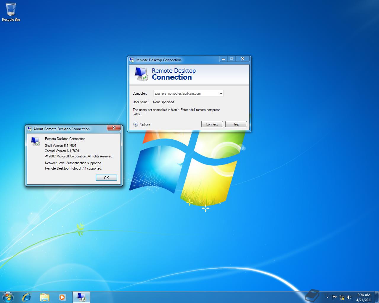Open network status tray icon
Viewport: 379px width, 303px height.
tap(342, 297)
